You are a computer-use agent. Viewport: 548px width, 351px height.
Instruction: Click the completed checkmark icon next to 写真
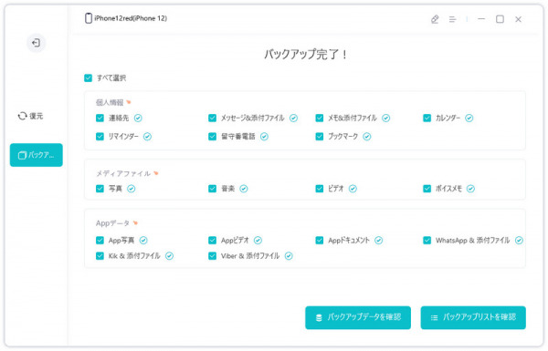click(x=131, y=189)
